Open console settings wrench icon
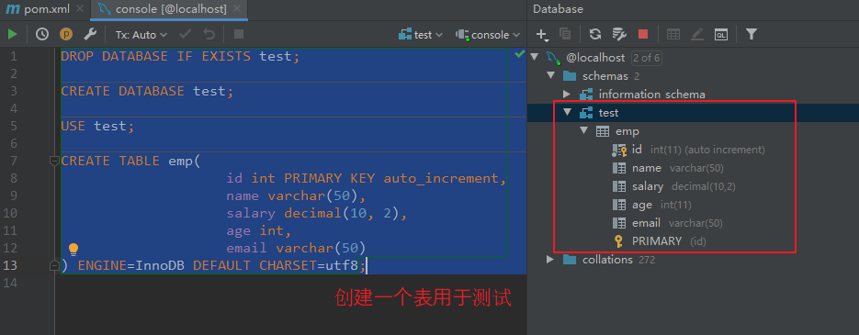The image size is (859, 335). (x=90, y=35)
